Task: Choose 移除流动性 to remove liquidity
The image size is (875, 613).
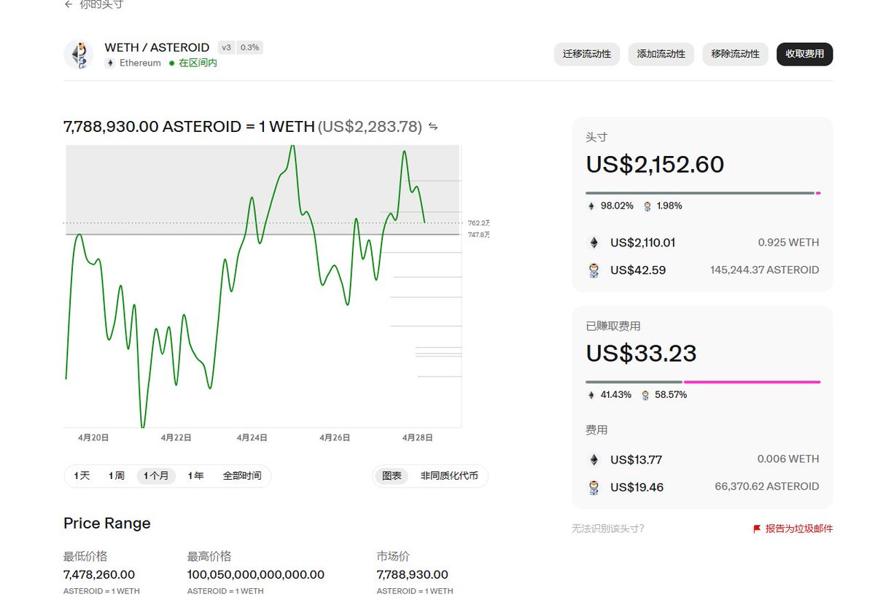Action: click(x=735, y=54)
